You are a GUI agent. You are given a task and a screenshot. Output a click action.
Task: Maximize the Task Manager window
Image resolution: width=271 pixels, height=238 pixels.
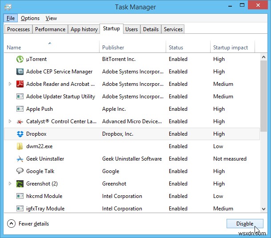[242, 5]
